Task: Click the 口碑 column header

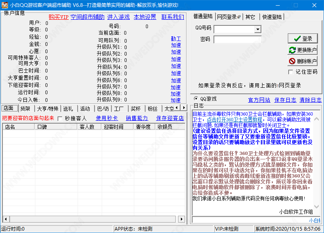Action: 56,127
